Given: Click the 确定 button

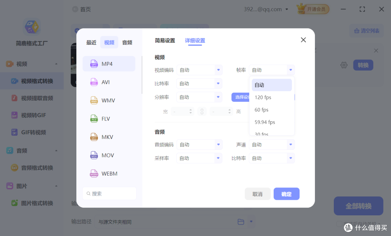Looking at the screenshot, I should point(286,194).
